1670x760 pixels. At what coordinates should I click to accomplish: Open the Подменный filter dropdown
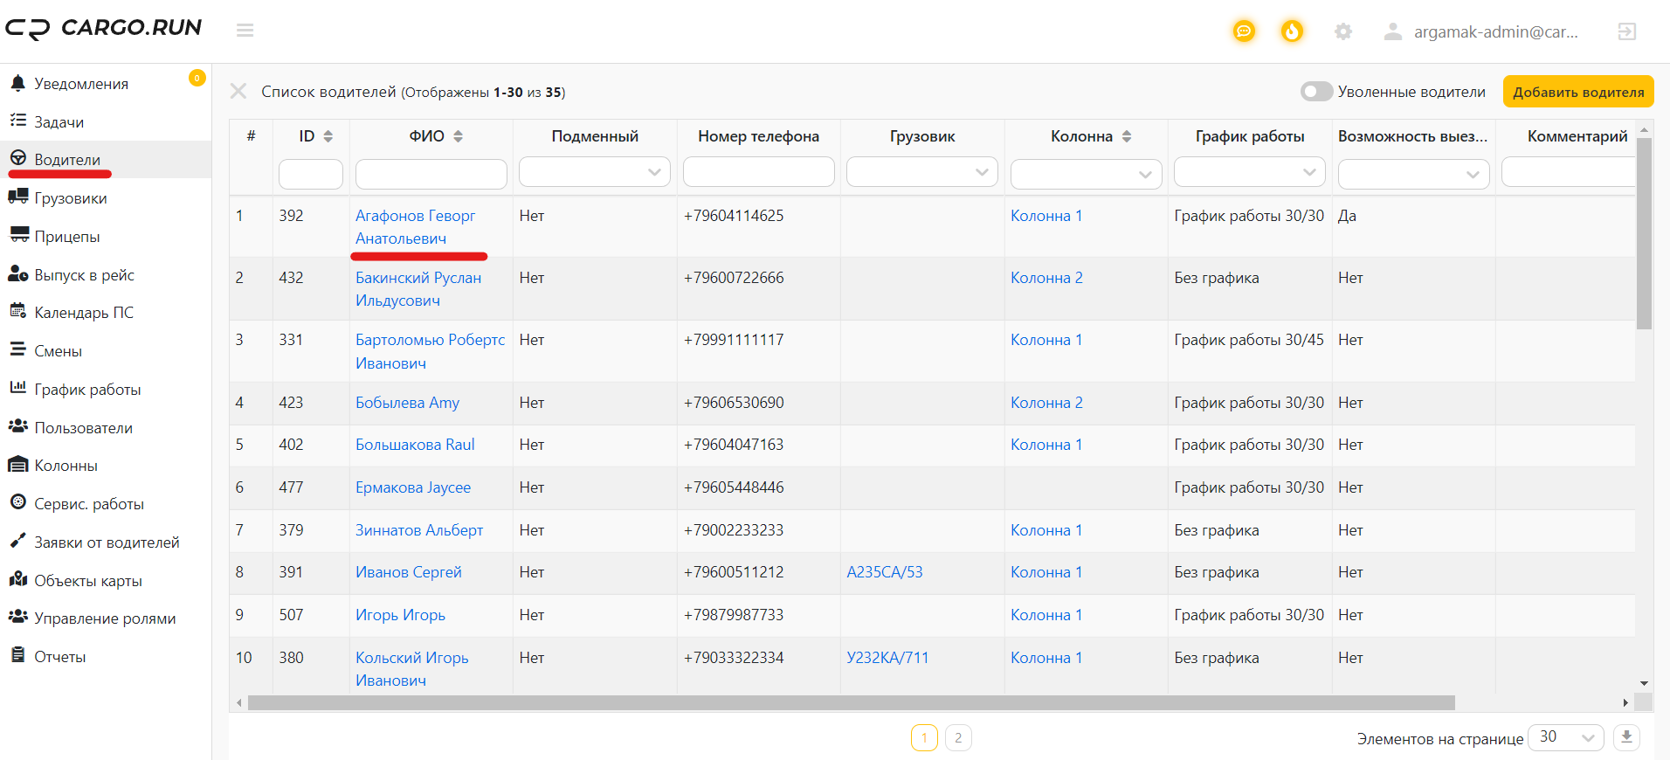[594, 172]
